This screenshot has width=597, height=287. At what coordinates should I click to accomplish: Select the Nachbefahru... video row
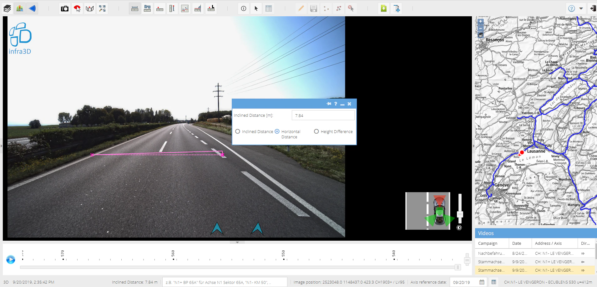click(491, 253)
